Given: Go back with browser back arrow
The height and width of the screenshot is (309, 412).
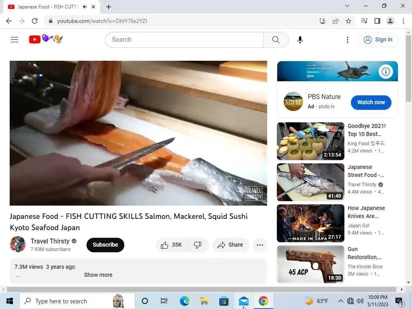Looking at the screenshot, I should (x=9, y=21).
